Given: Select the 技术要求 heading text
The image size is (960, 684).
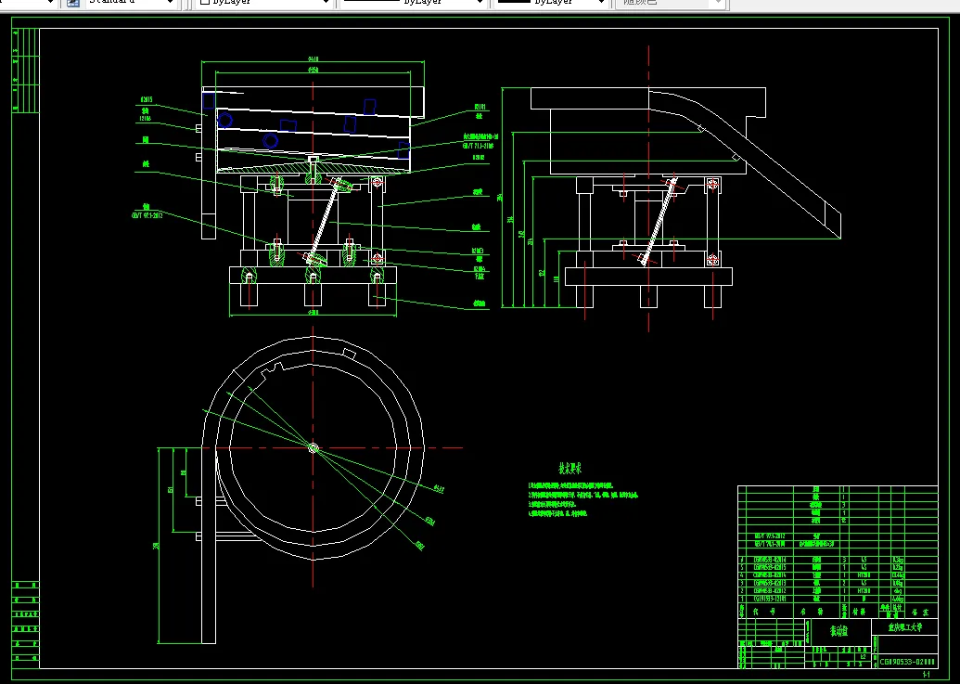Looking at the screenshot, I should (570, 469).
